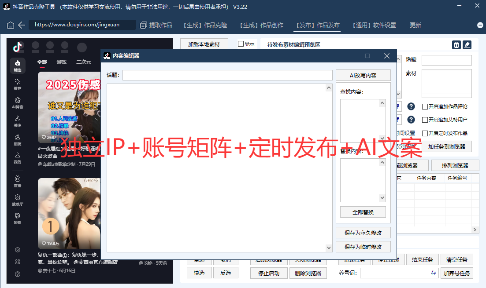Switch to the 【通用】软件设置 tab
Image resolution: width=486 pixels, height=288 pixels.
[x=374, y=26]
